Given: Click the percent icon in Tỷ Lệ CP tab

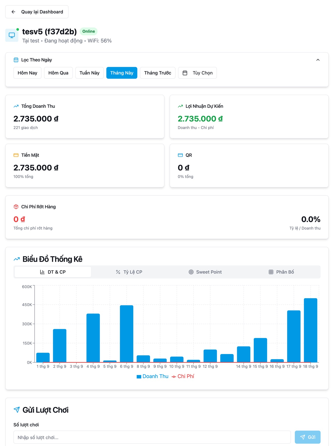Looking at the screenshot, I should (x=118, y=272).
